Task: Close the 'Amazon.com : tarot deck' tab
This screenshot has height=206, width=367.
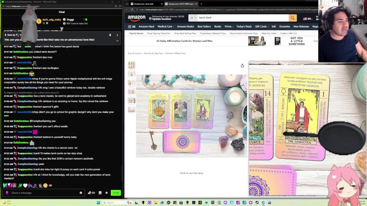Action: click(x=162, y=4)
